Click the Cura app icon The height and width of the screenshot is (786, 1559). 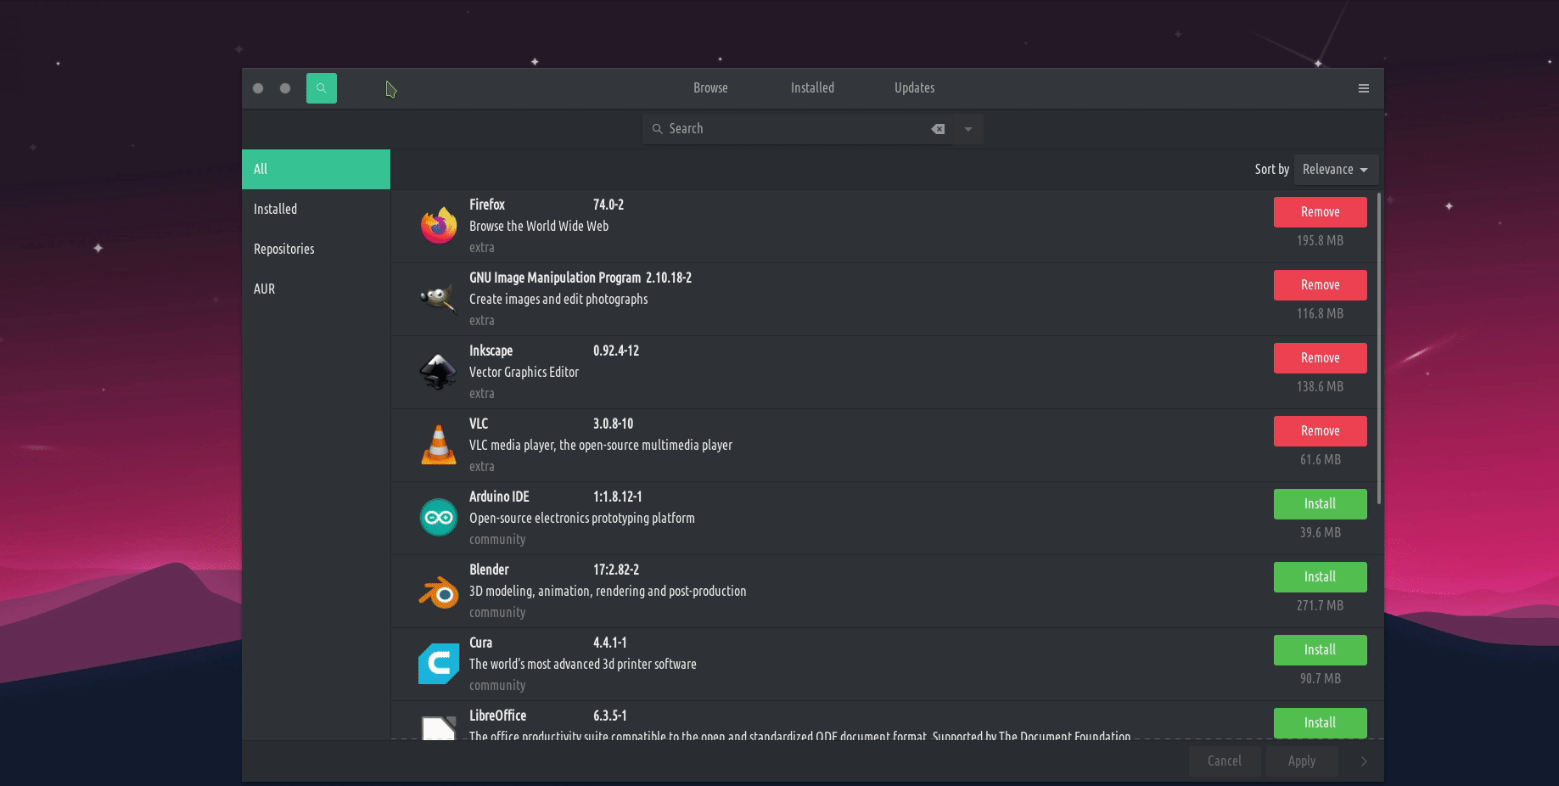(439, 664)
